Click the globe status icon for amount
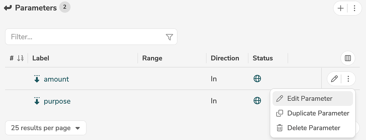Image resolution: width=366 pixels, height=140 pixels. pyautogui.click(x=257, y=79)
